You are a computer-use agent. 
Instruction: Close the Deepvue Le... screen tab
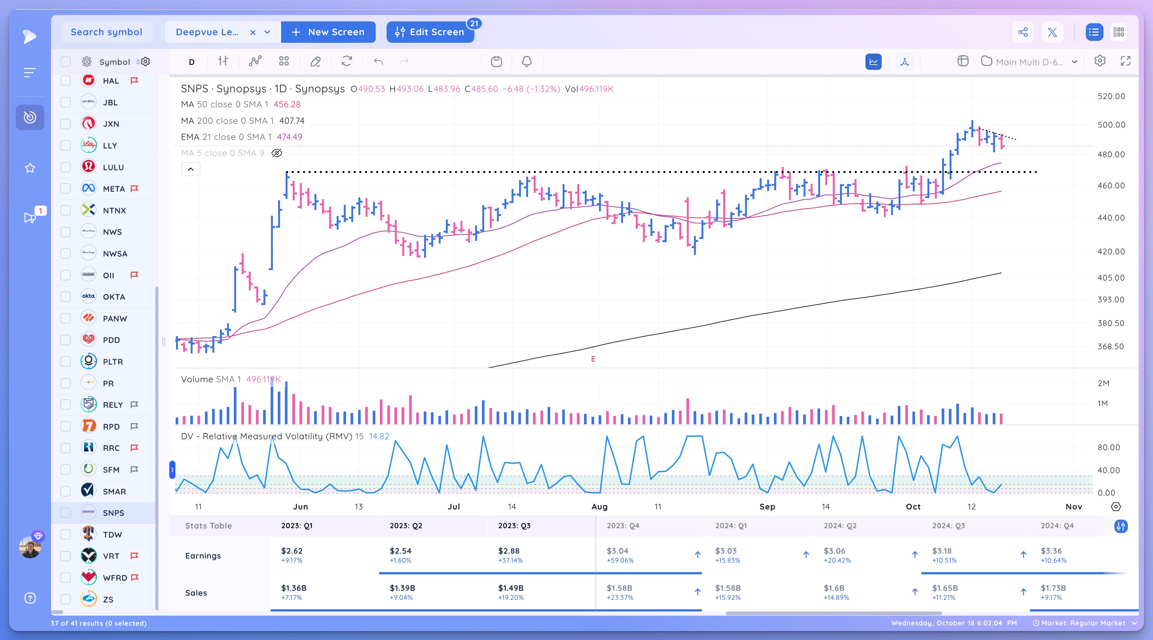[x=253, y=32]
